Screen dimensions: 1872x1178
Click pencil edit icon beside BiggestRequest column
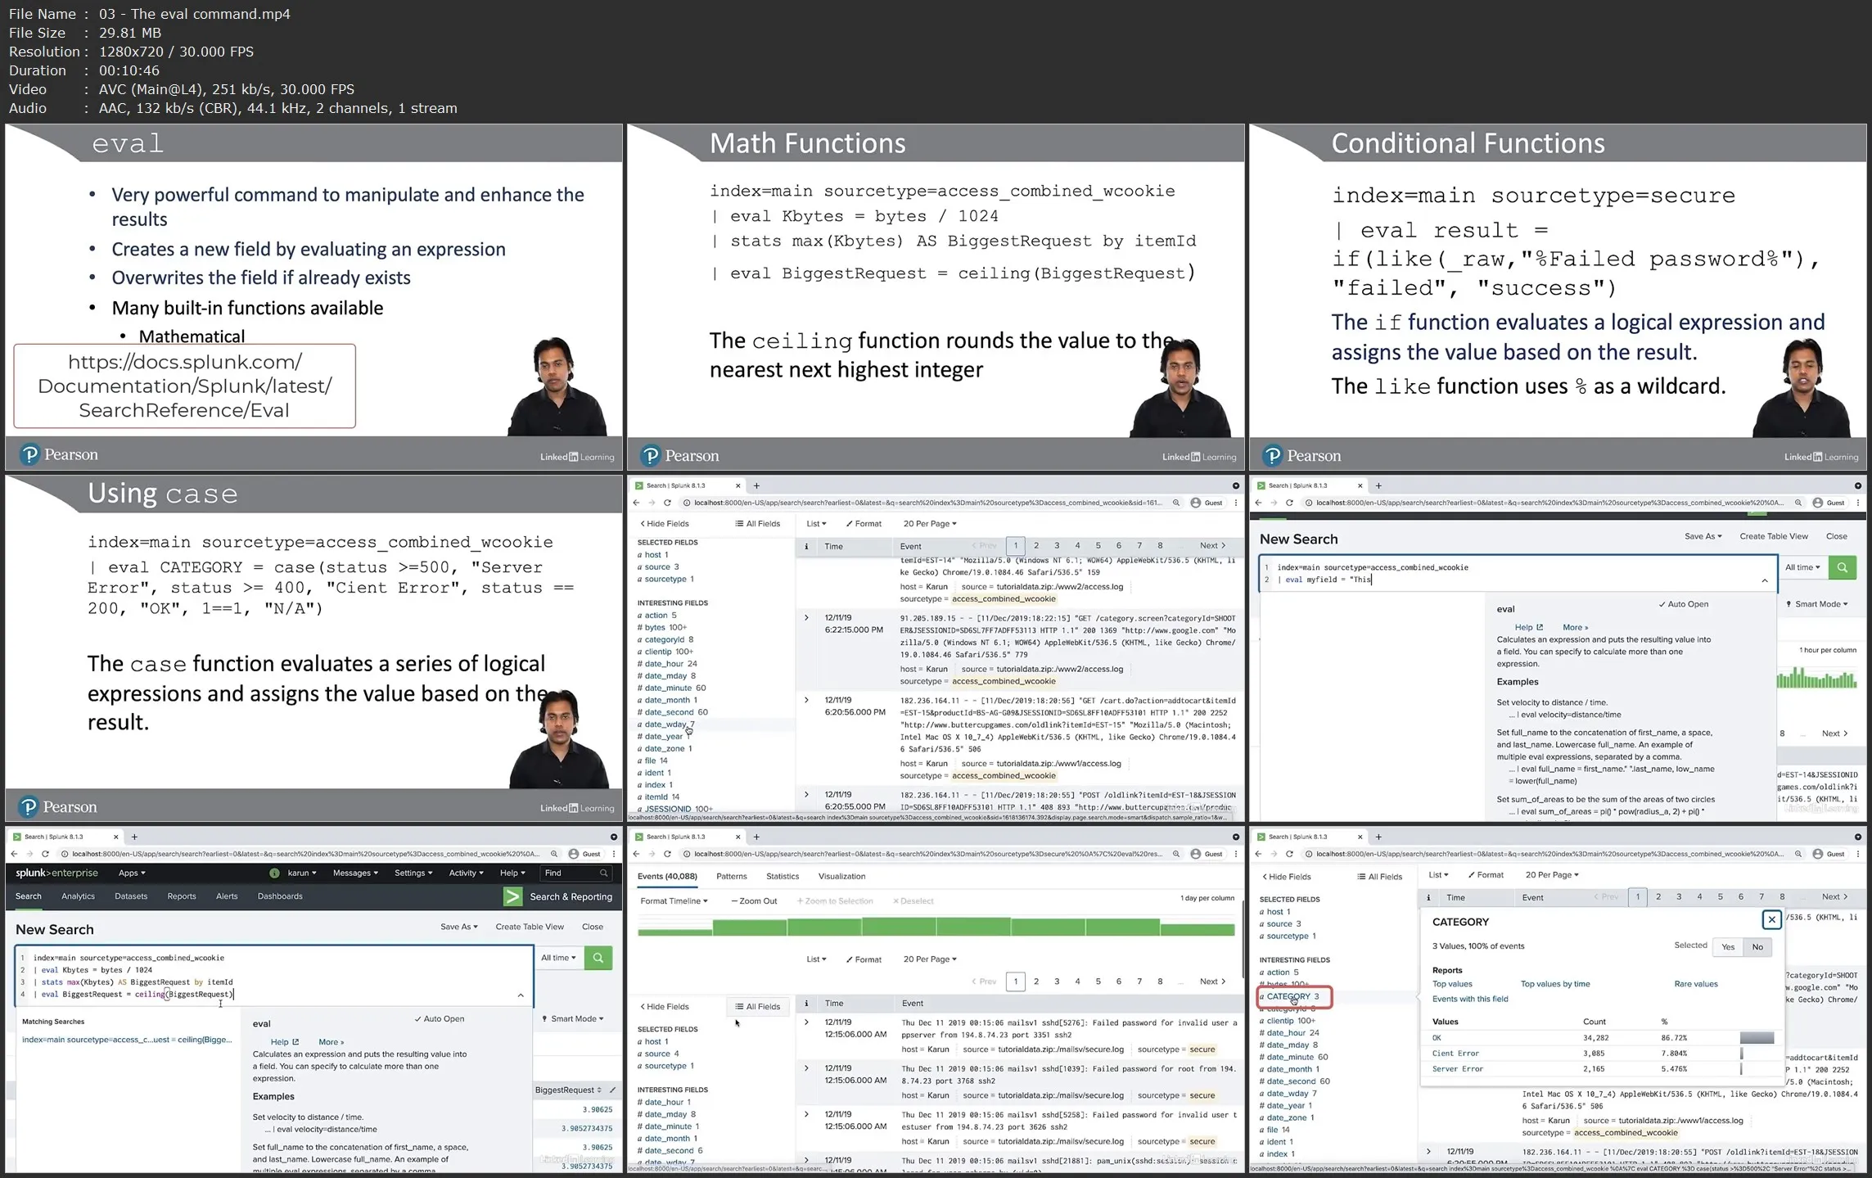tap(612, 1090)
